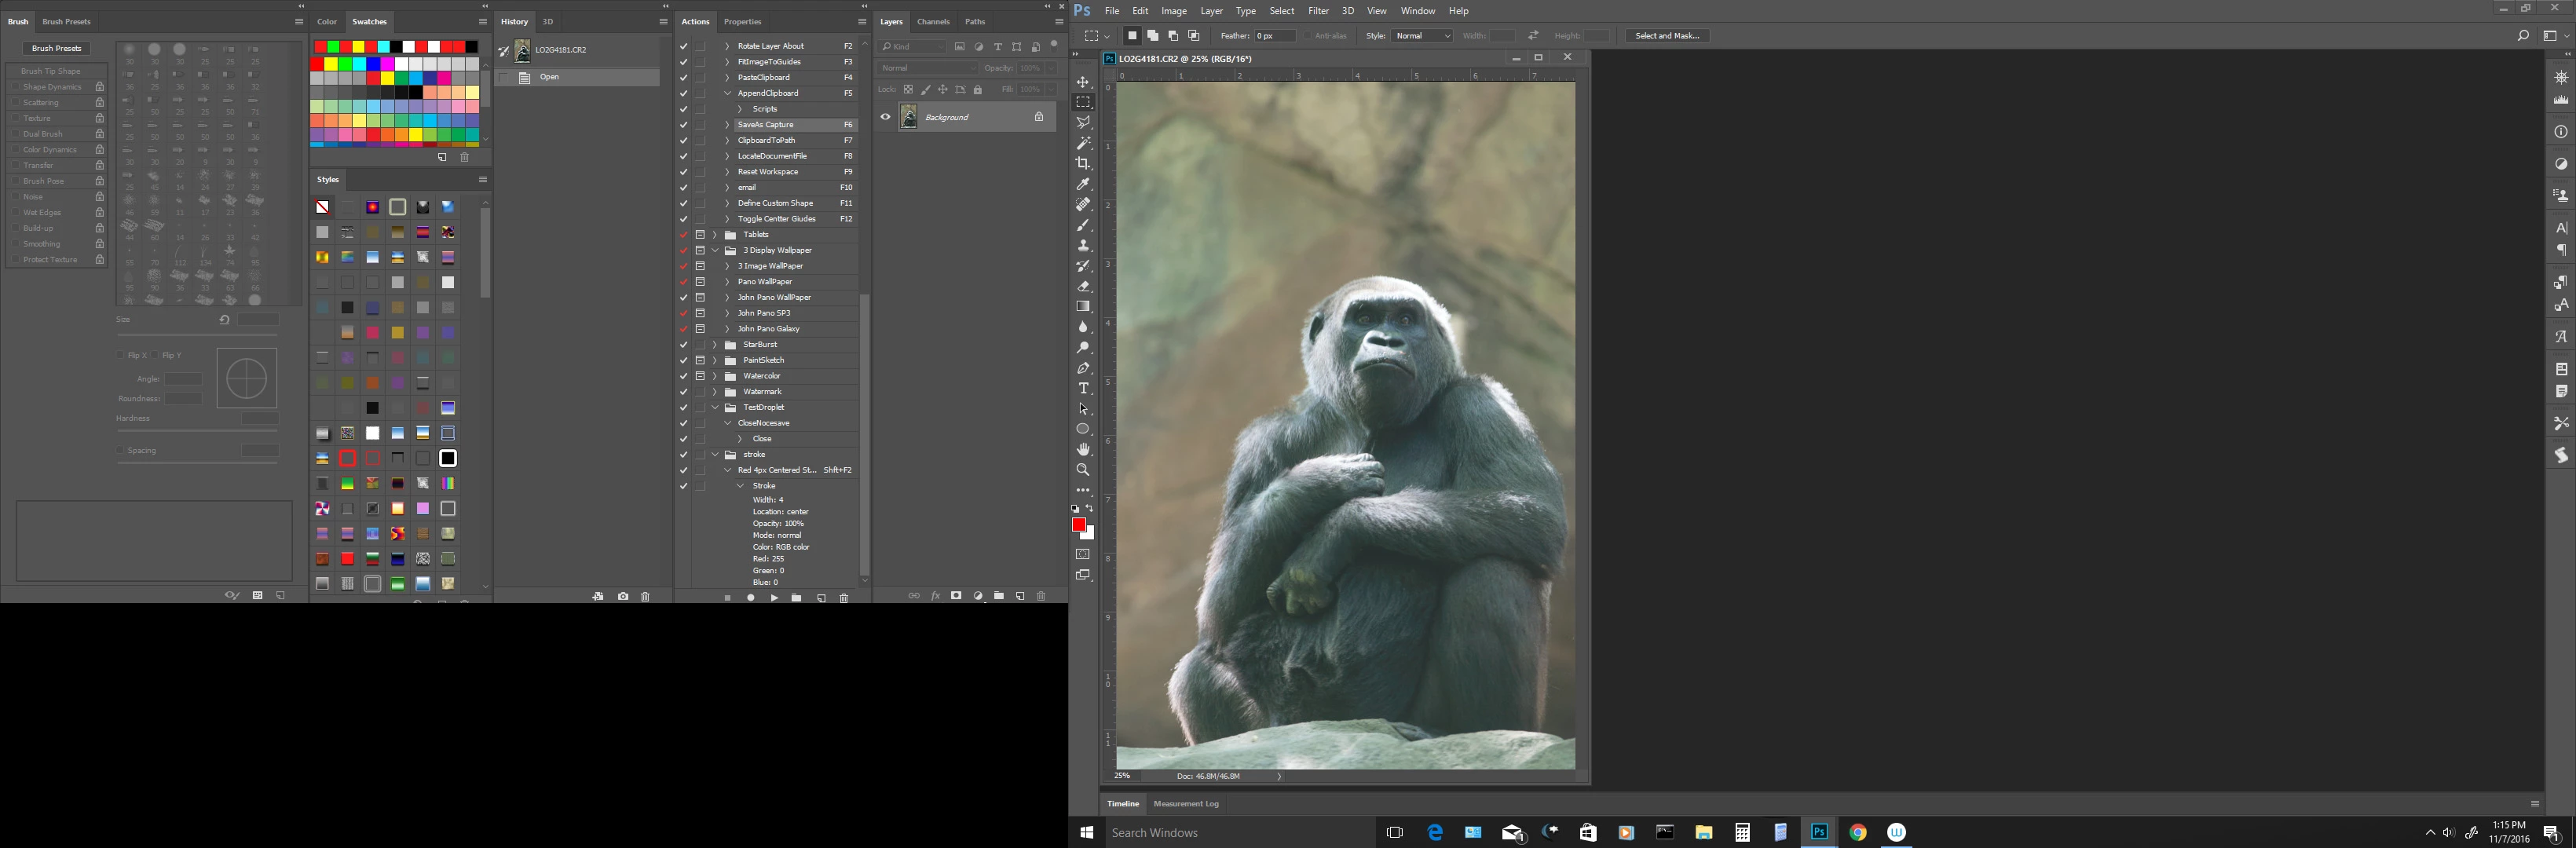
Task: Switch to the Channels tab
Action: click(x=933, y=21)
